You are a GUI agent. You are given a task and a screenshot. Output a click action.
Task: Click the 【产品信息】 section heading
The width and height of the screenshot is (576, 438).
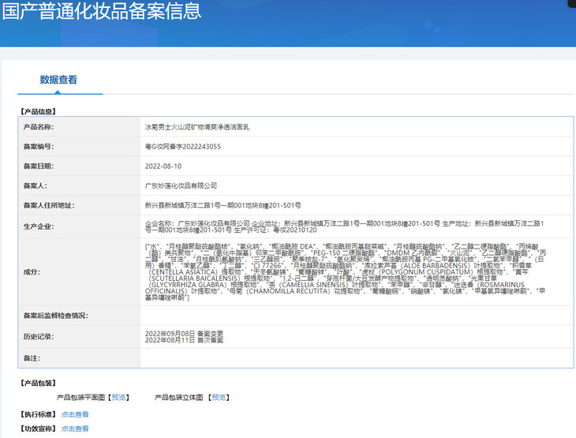[38, 112]
